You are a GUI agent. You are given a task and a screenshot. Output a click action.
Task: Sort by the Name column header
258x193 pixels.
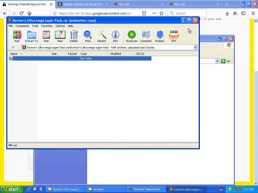coord(23,54)
